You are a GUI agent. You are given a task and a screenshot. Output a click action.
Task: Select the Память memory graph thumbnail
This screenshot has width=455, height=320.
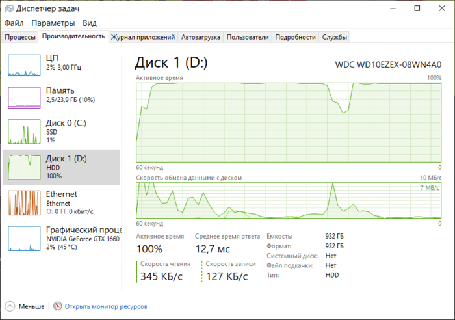pos(23,97)
